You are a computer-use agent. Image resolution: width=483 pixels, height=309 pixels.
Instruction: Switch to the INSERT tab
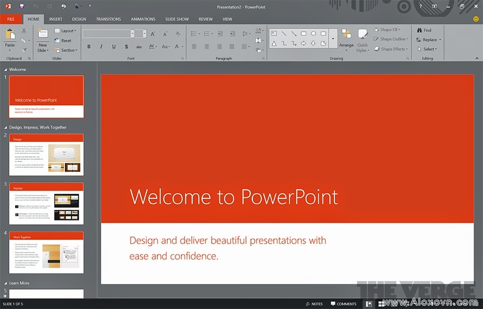pyautogui.click(x=56, y=19)
